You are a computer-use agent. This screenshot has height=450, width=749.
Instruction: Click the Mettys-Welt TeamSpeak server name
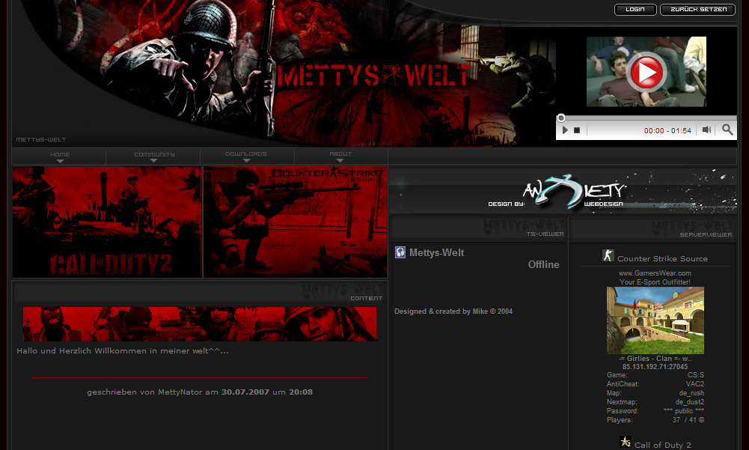(x=436, y=252)
